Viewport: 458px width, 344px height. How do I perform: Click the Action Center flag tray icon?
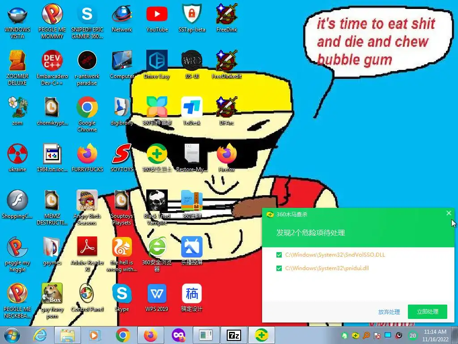click(x=377, y=335)
